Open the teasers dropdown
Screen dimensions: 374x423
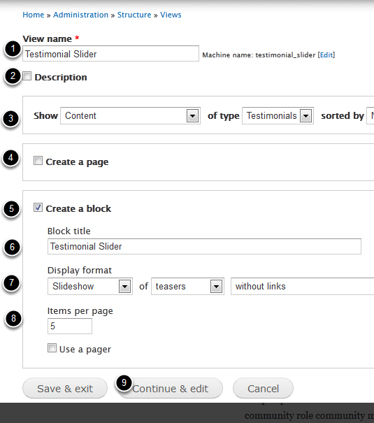pyautogui.click(x=187, y=286)
